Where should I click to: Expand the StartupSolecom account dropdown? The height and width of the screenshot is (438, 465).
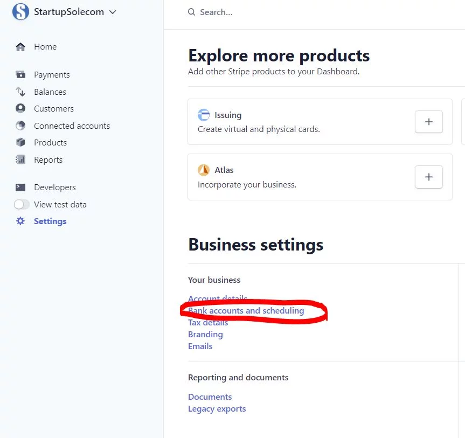(113, 12)
